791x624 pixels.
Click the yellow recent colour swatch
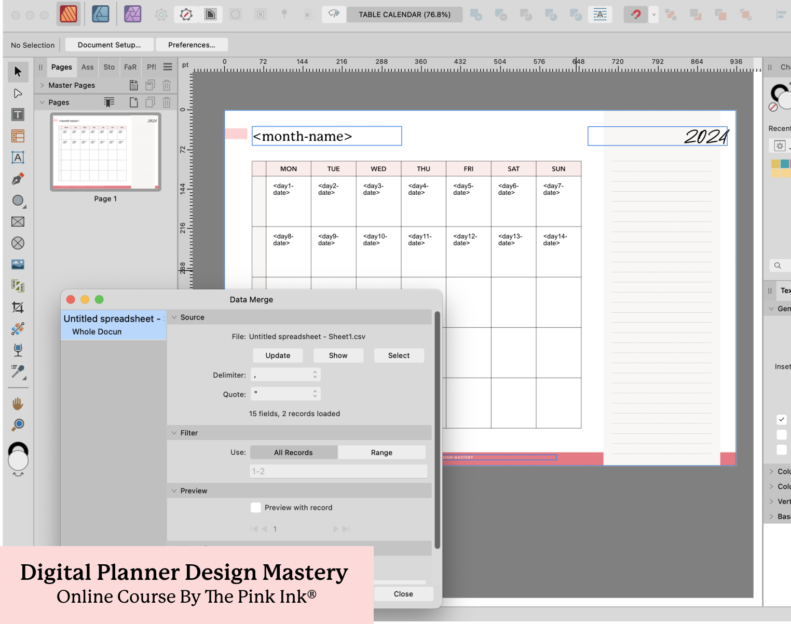[775, 164]
